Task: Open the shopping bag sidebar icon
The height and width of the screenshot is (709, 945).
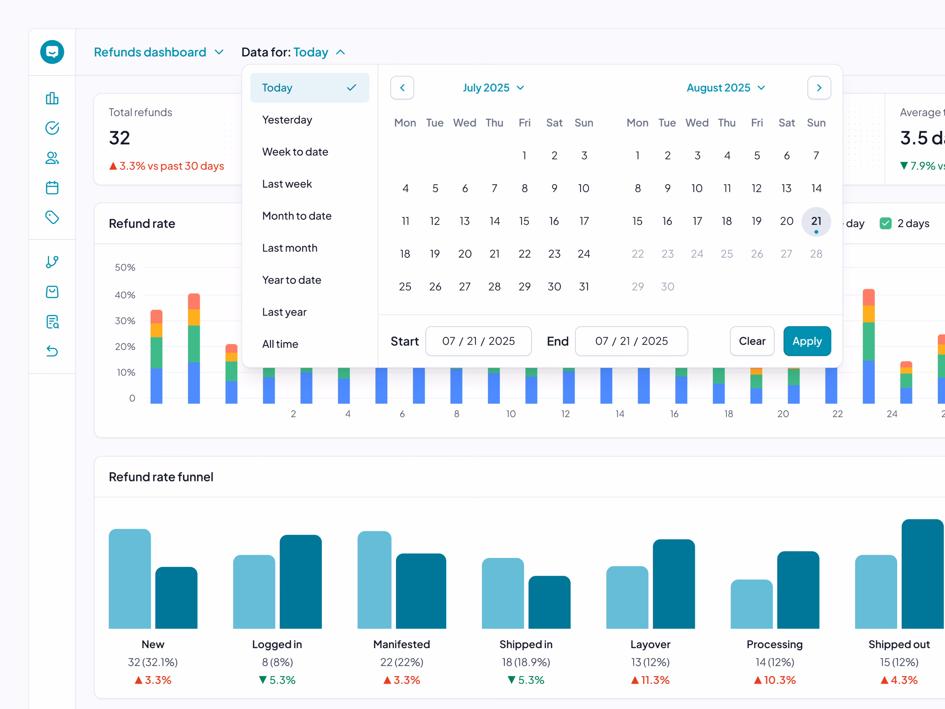Action: (52, 292)
